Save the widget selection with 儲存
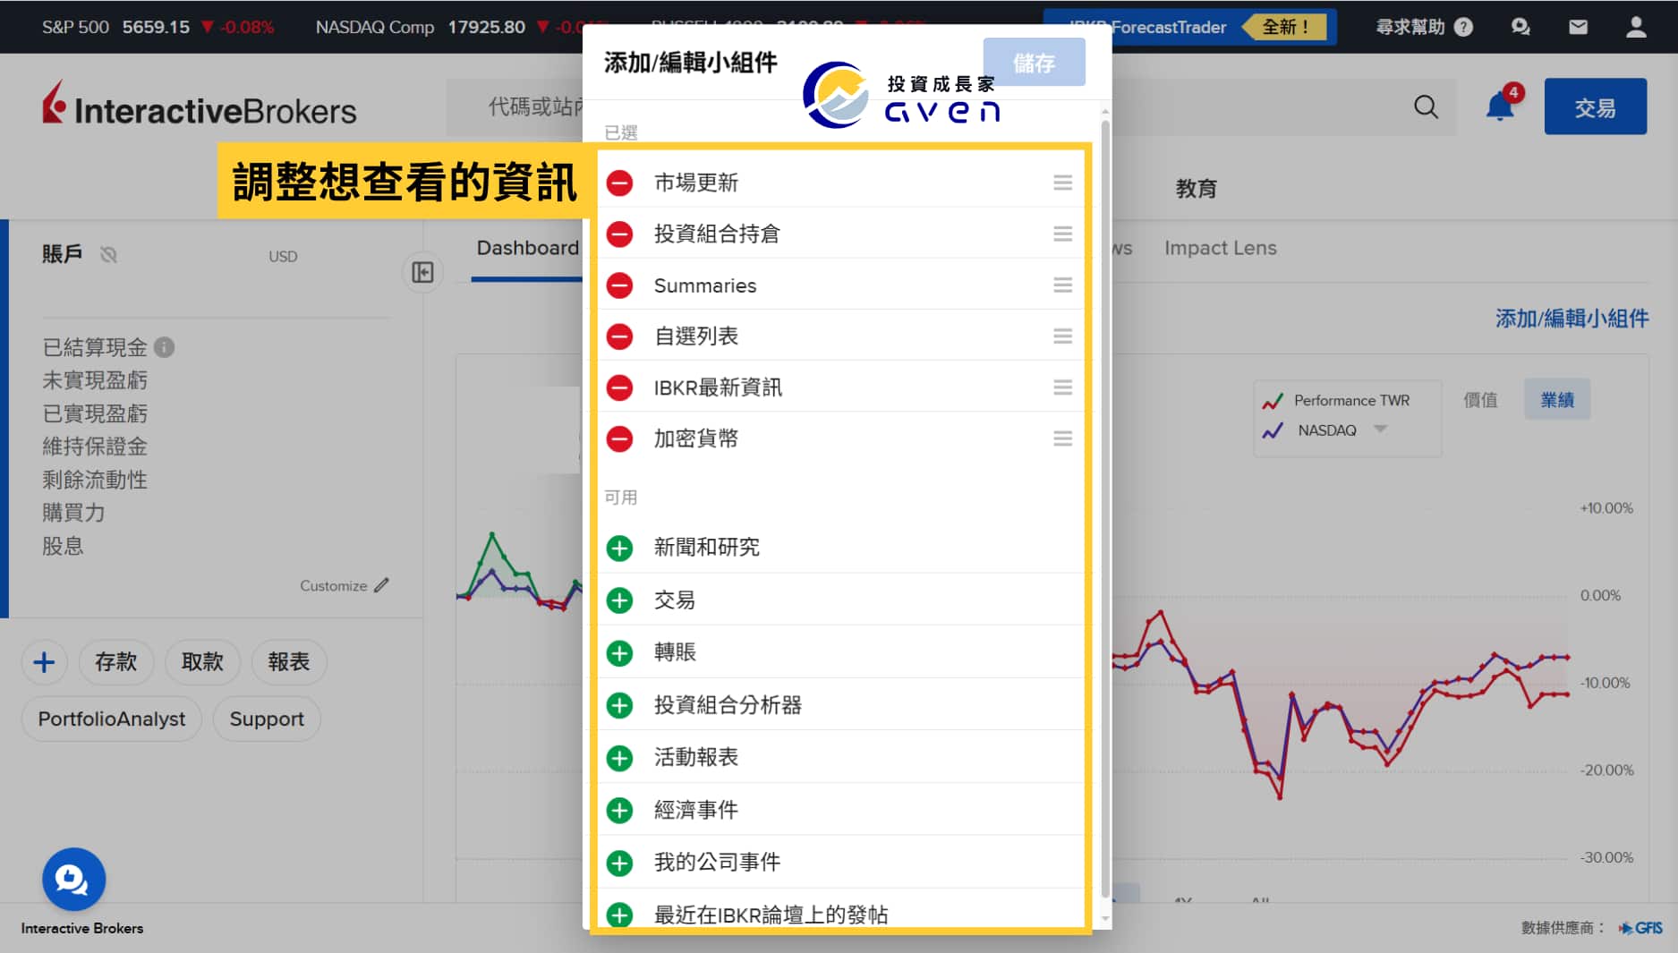The width and height of the screenshot is (1678, 953). coord(1034,63)
